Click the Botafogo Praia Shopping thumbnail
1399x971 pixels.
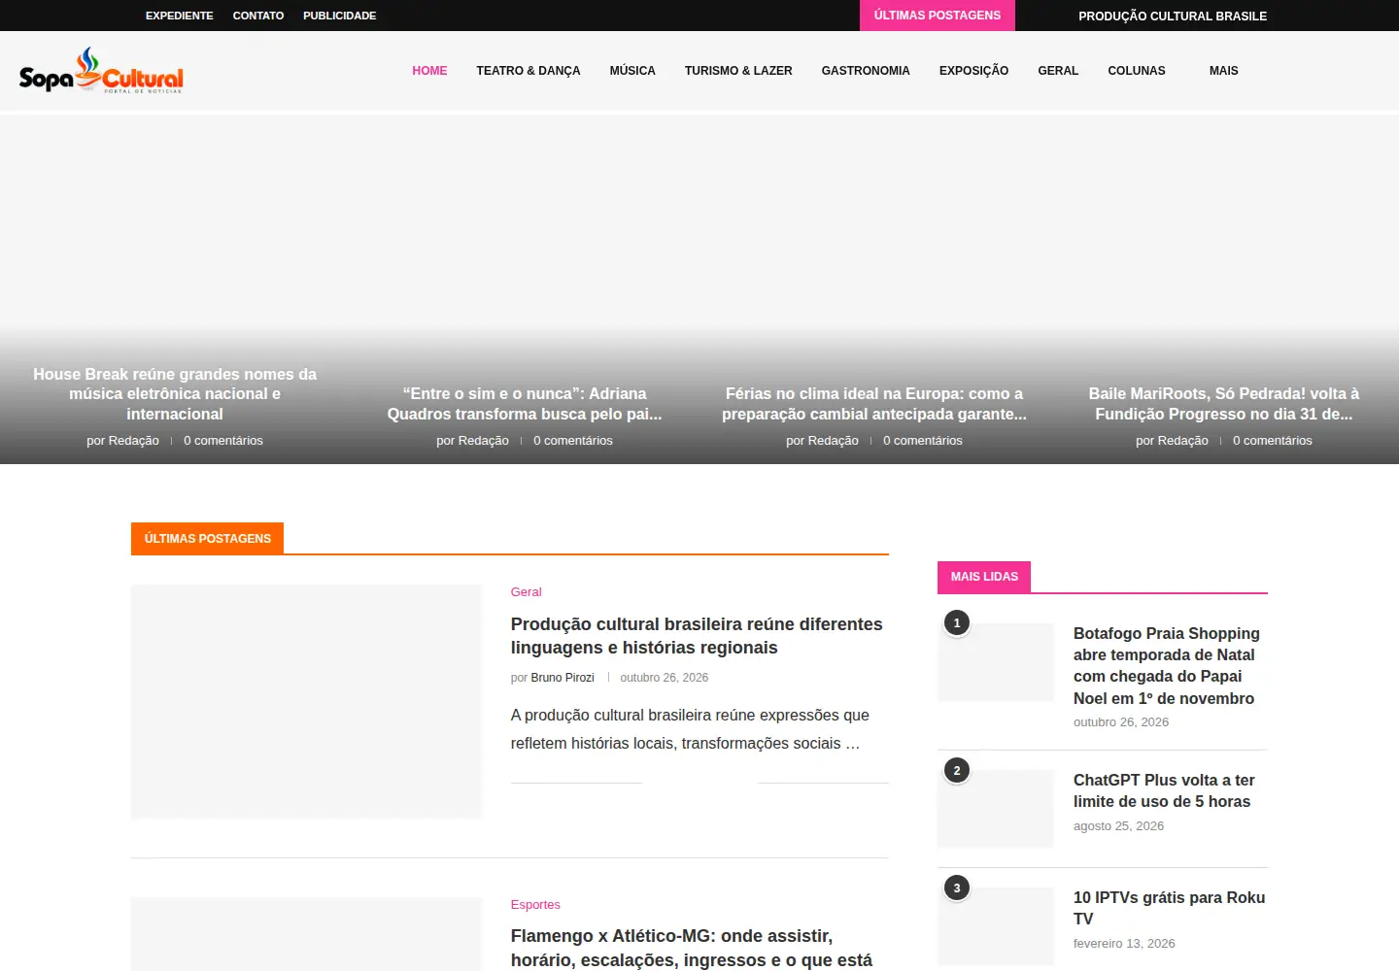996,662
